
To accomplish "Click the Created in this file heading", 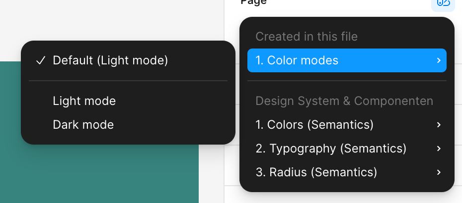I will (307, 37).
